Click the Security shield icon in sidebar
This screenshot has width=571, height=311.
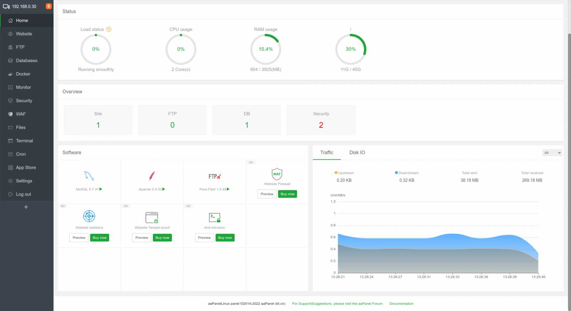click(10, 101)
